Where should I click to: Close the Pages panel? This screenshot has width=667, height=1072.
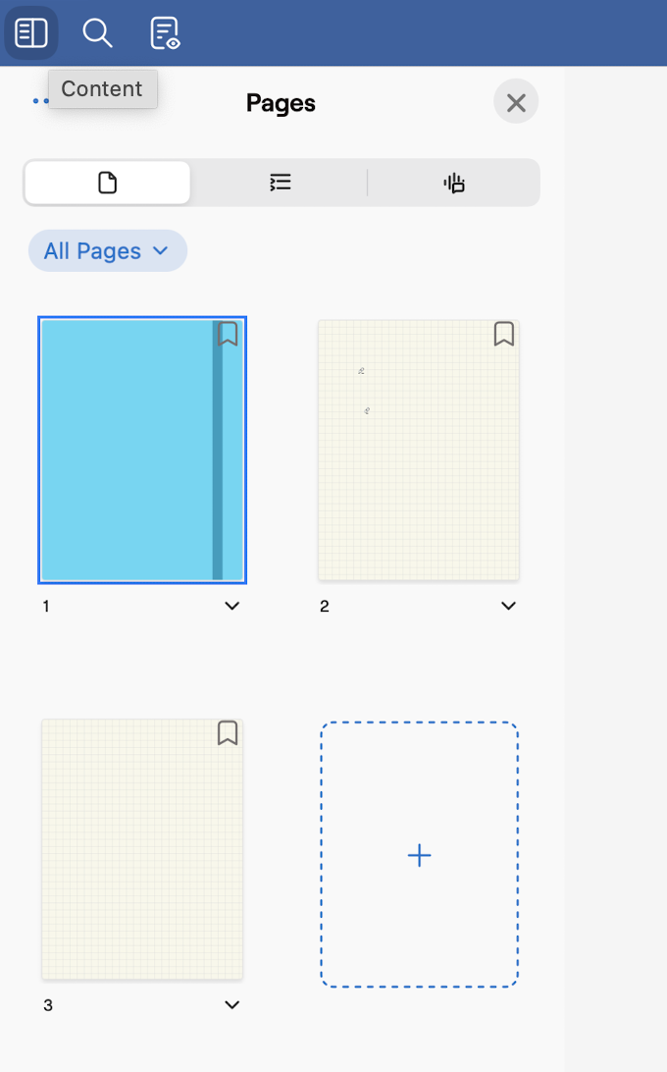pyautogui.click(x=516, y=102)
